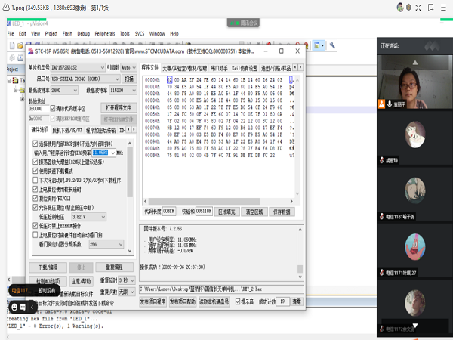
Task: Switch to 串口助手 tab
Action: (219, 68)
